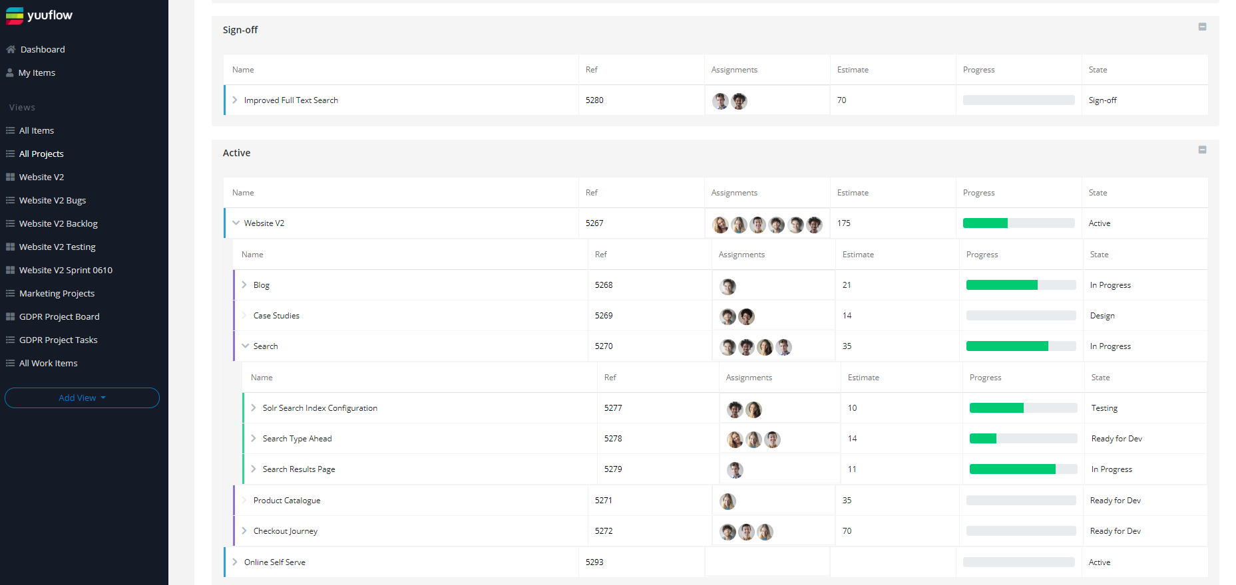1236x585 pixels.
Task: Open the Checkout Journey item
Action: click(x=286, y=530)
